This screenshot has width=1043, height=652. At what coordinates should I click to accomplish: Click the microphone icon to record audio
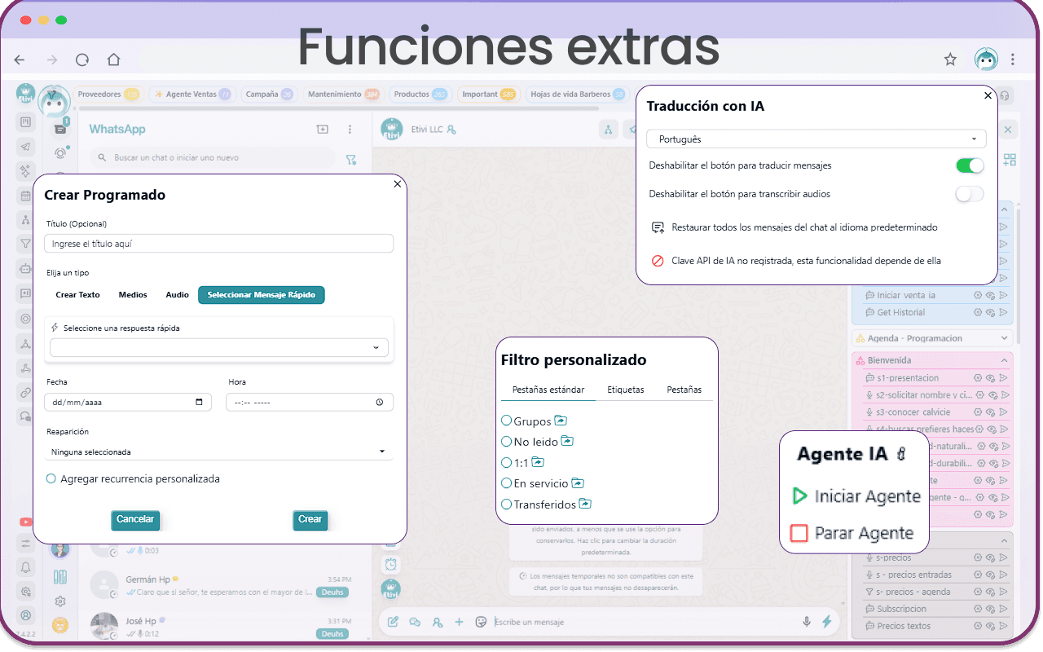coord(806,621)
